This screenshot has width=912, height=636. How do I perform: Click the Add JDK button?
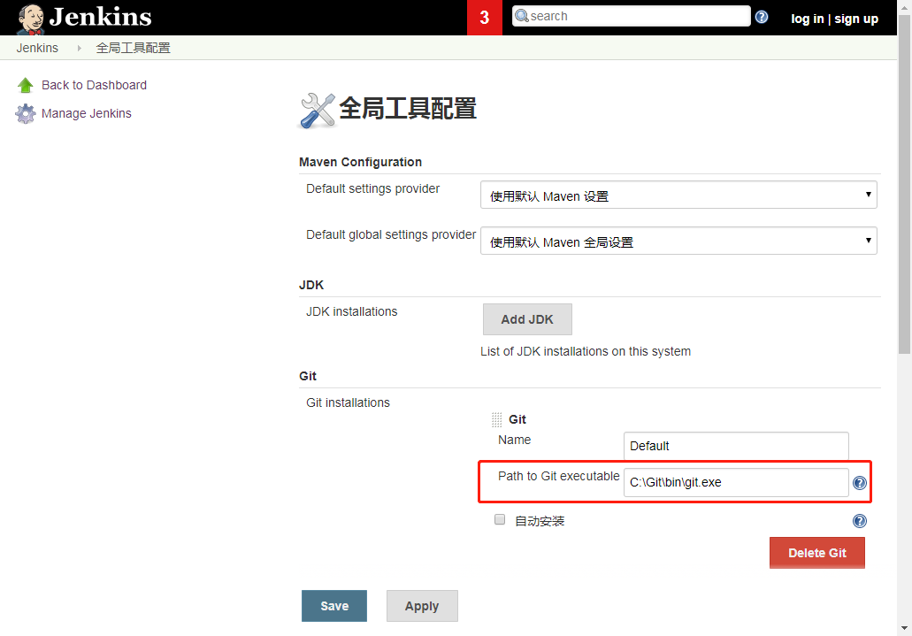[x=527, y=319]
